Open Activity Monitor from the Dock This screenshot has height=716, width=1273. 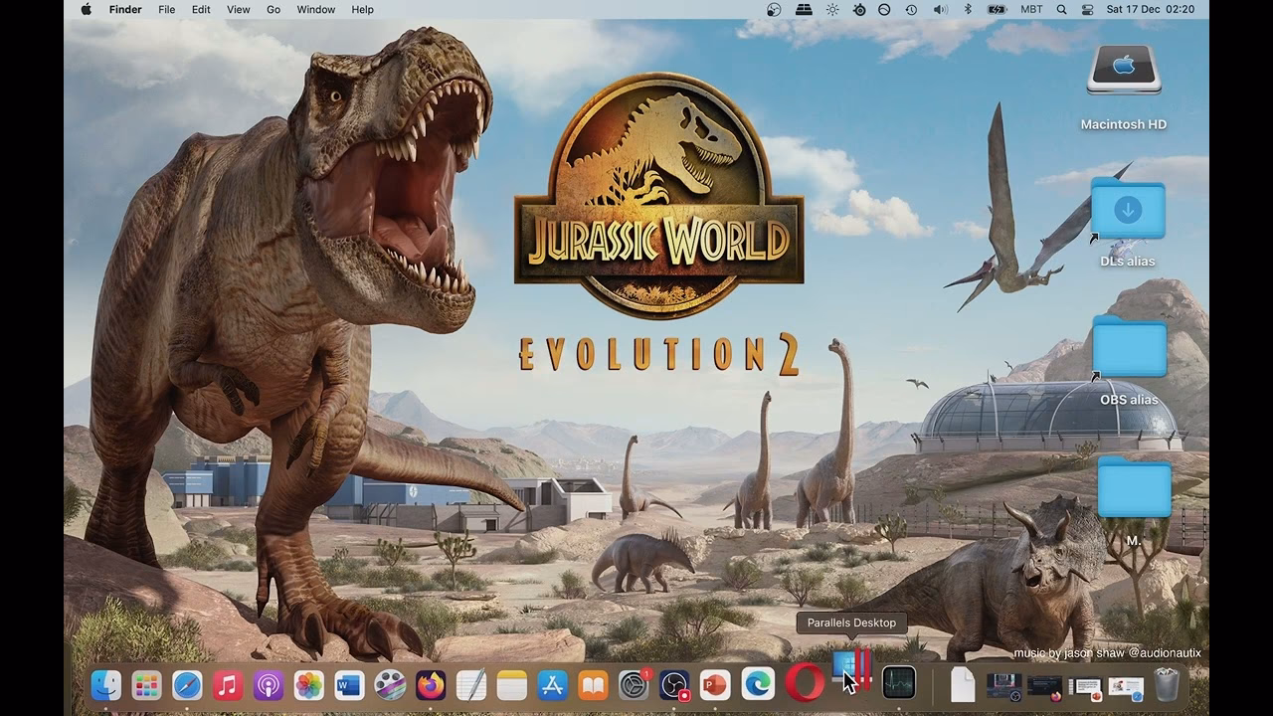pos(899,682)
